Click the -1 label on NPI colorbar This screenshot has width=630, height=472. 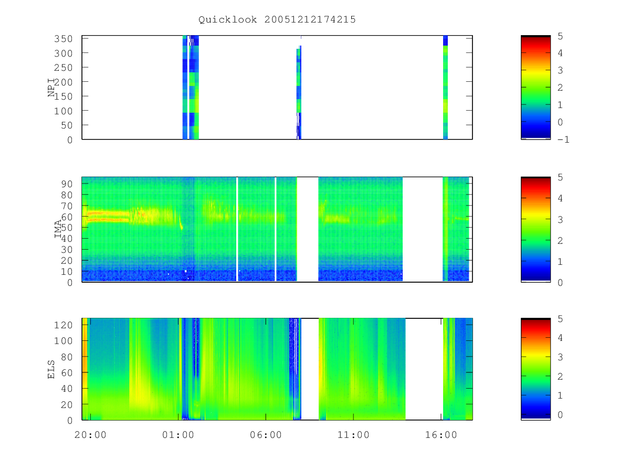tap(563, 140)
